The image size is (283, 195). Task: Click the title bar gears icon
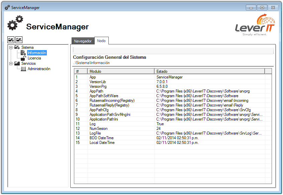click(x=7, y=8)
